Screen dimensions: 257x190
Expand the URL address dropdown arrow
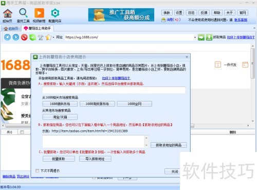point(195,37)
